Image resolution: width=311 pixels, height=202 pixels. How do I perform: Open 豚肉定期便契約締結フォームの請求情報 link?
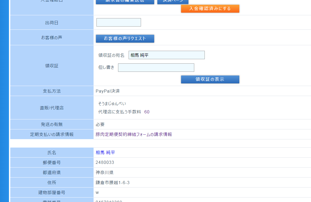coord(134,134)
